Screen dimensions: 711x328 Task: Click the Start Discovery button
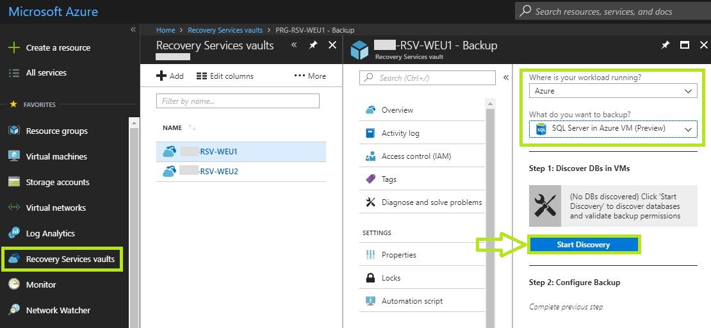tap(583, 245)
